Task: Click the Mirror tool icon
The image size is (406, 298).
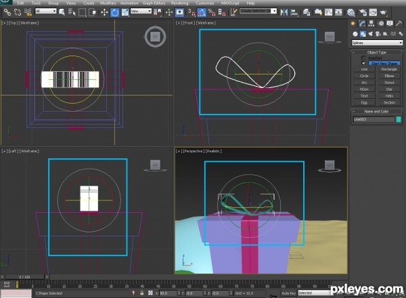Action: pyautogui.click(x=284, y=12)
